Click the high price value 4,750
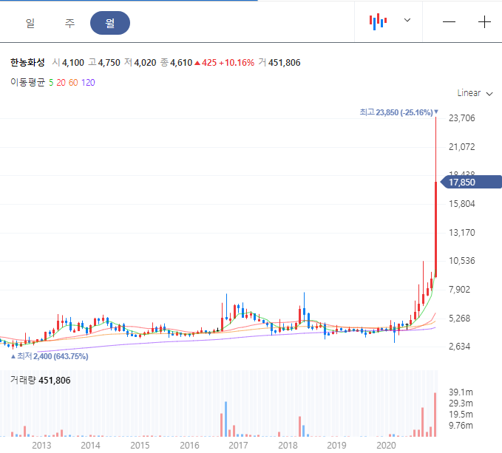Screen dimensions: 502x453 [109, 63]
